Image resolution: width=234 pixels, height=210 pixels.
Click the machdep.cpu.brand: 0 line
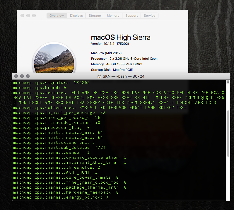(x=40, y=88)
